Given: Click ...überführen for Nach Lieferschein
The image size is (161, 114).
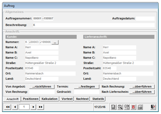Looking at the screenshot, I should click(x=142, y=92).
